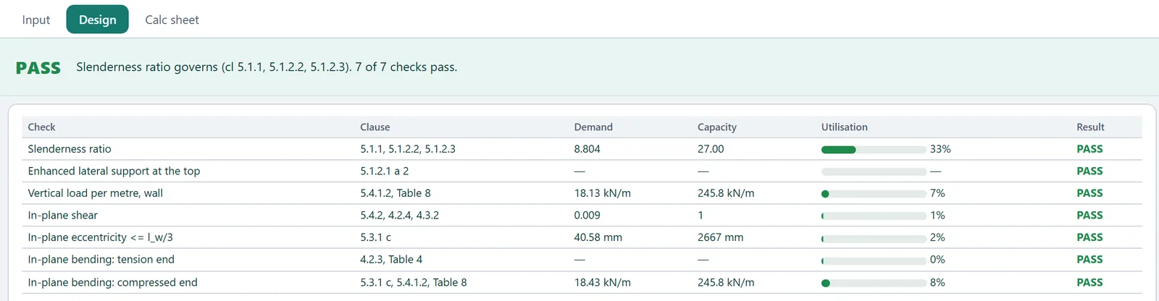
Task: Click the Demand column header
Action: [593, 127]
